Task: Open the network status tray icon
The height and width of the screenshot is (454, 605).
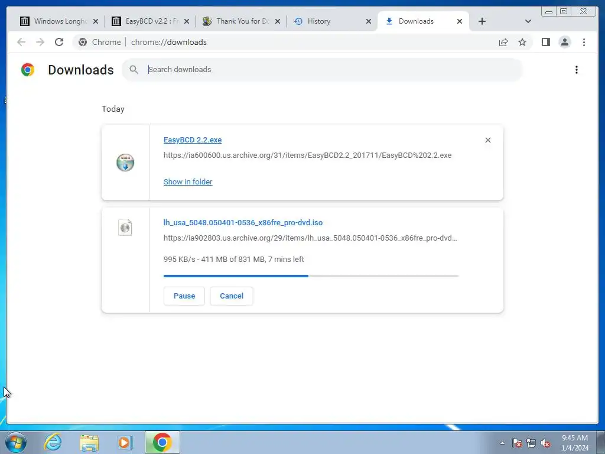Action: 531,443
